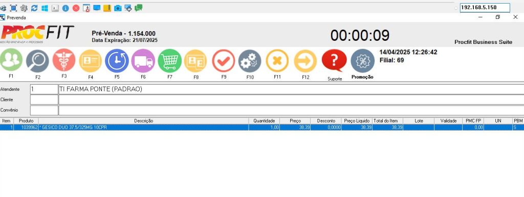Screen dimensions: 524x197
Task: Click into the Cliente code field
Action: point(44,100)
